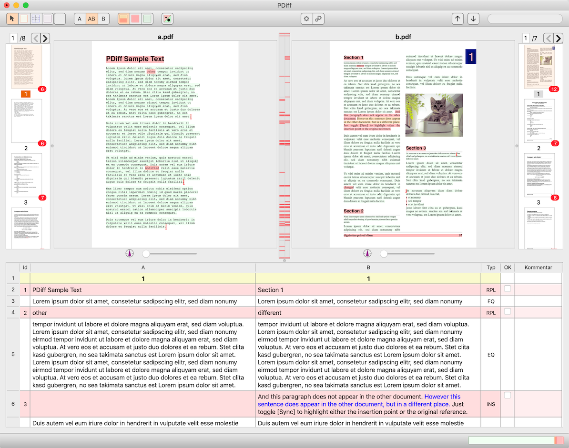Click the 'OK' column header
This screenshot has width=569, height=448.
[508, 268]
